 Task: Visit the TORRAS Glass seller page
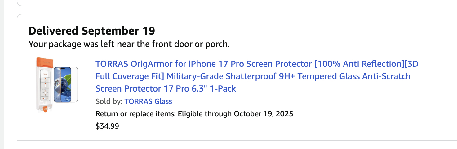pos(148,101)
